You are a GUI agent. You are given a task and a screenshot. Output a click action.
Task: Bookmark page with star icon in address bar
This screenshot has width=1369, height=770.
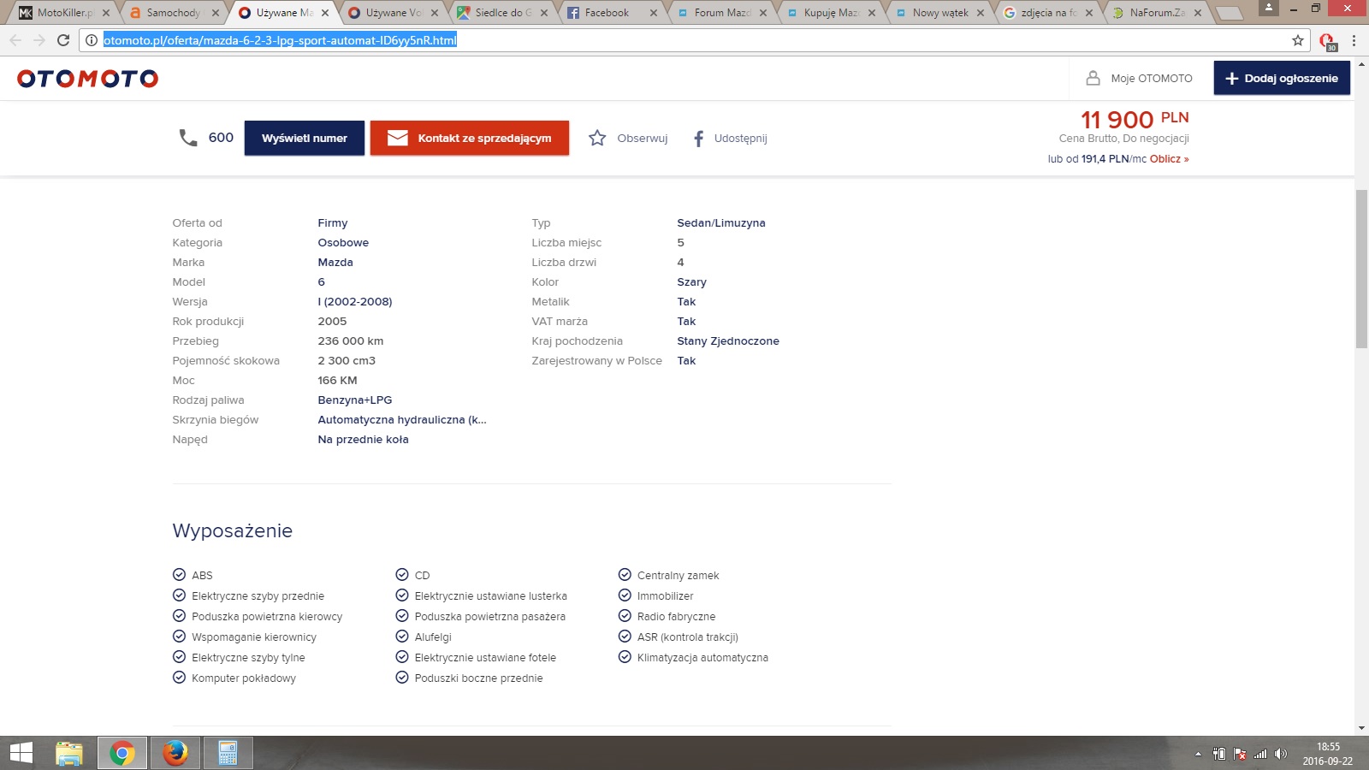[x=1297, y=40]
